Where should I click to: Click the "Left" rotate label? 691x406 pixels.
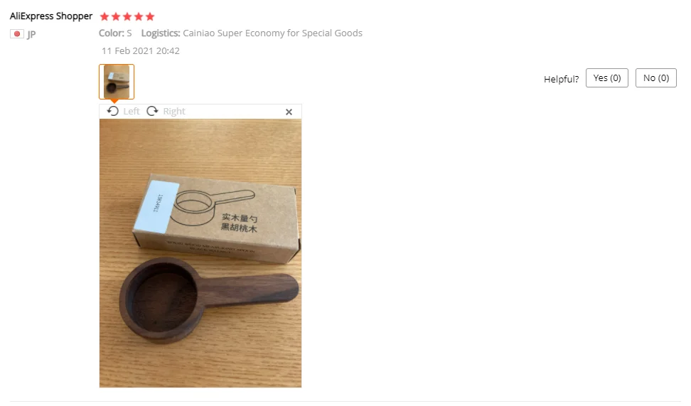tap(132, 111)
